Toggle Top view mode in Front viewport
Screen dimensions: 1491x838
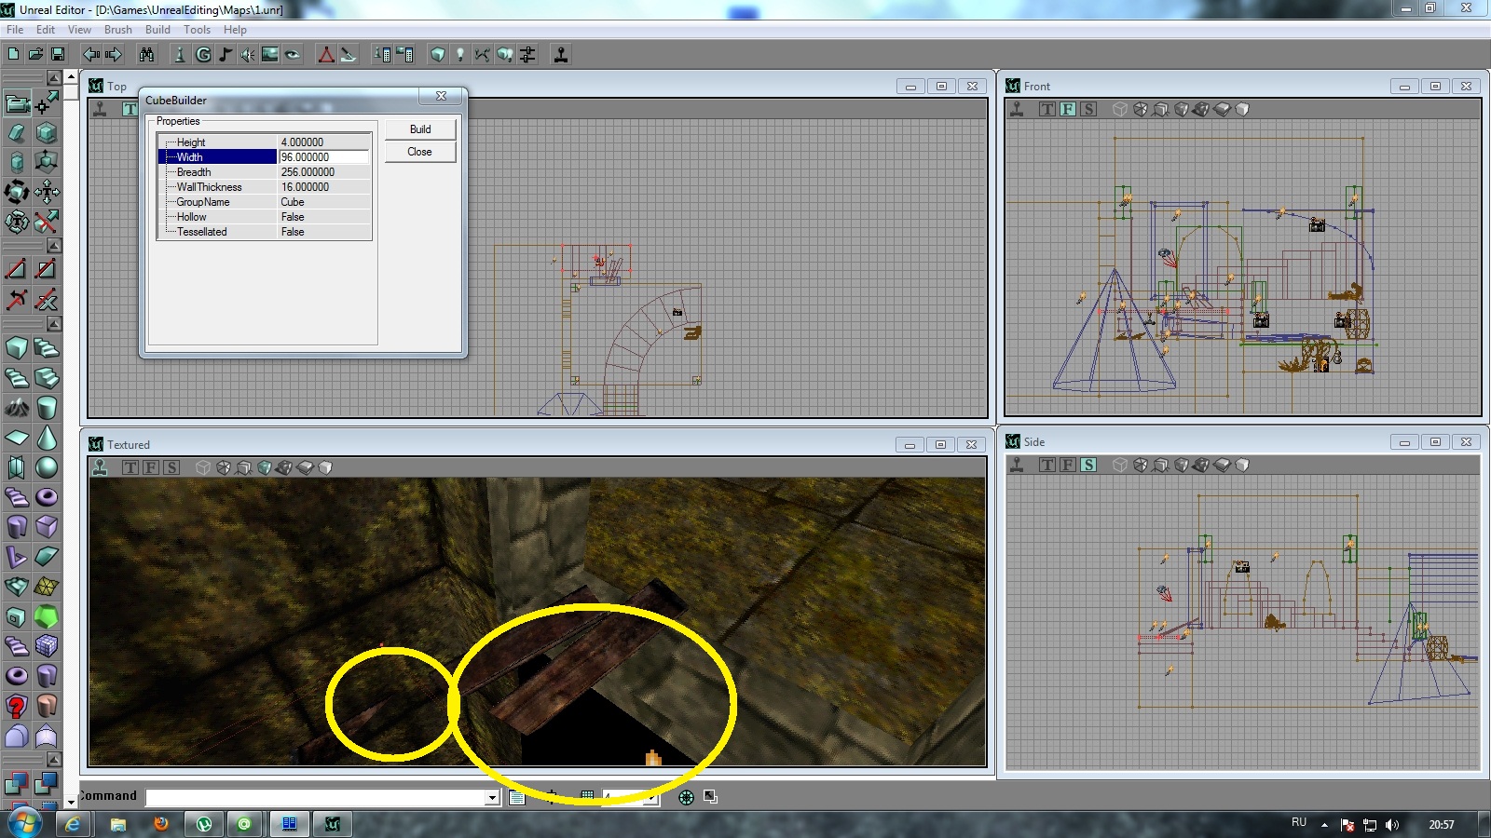pos(1047,109)
